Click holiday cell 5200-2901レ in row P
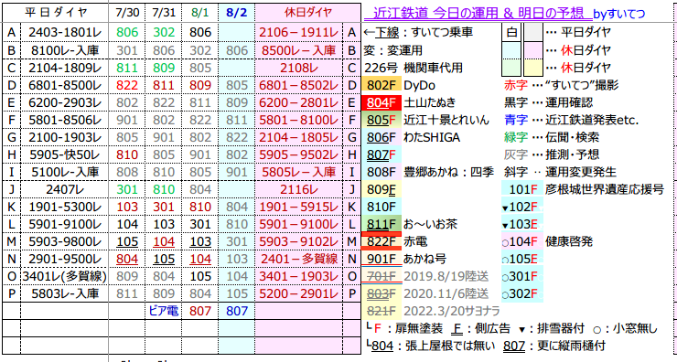 [x=299, y=293]
